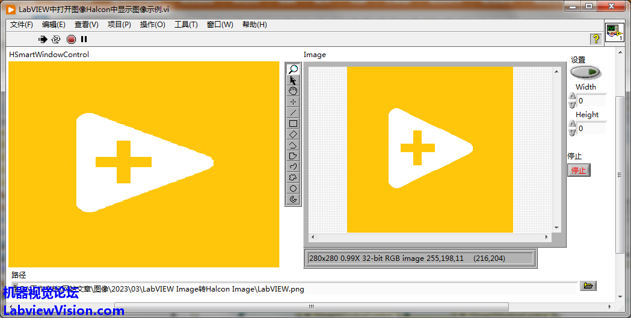Click the HSmartWindowControl image display
The image size is (631, 318).
[144, 164]
